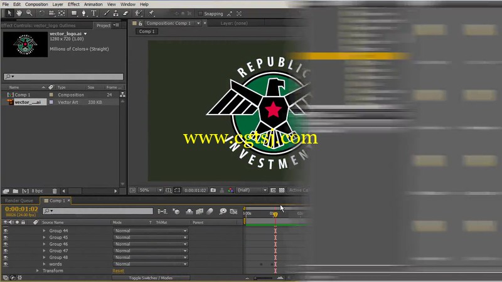Select the Horizontal Type tool
The height and width of the screenshot is (282, 502).
[x=93, y=13]
